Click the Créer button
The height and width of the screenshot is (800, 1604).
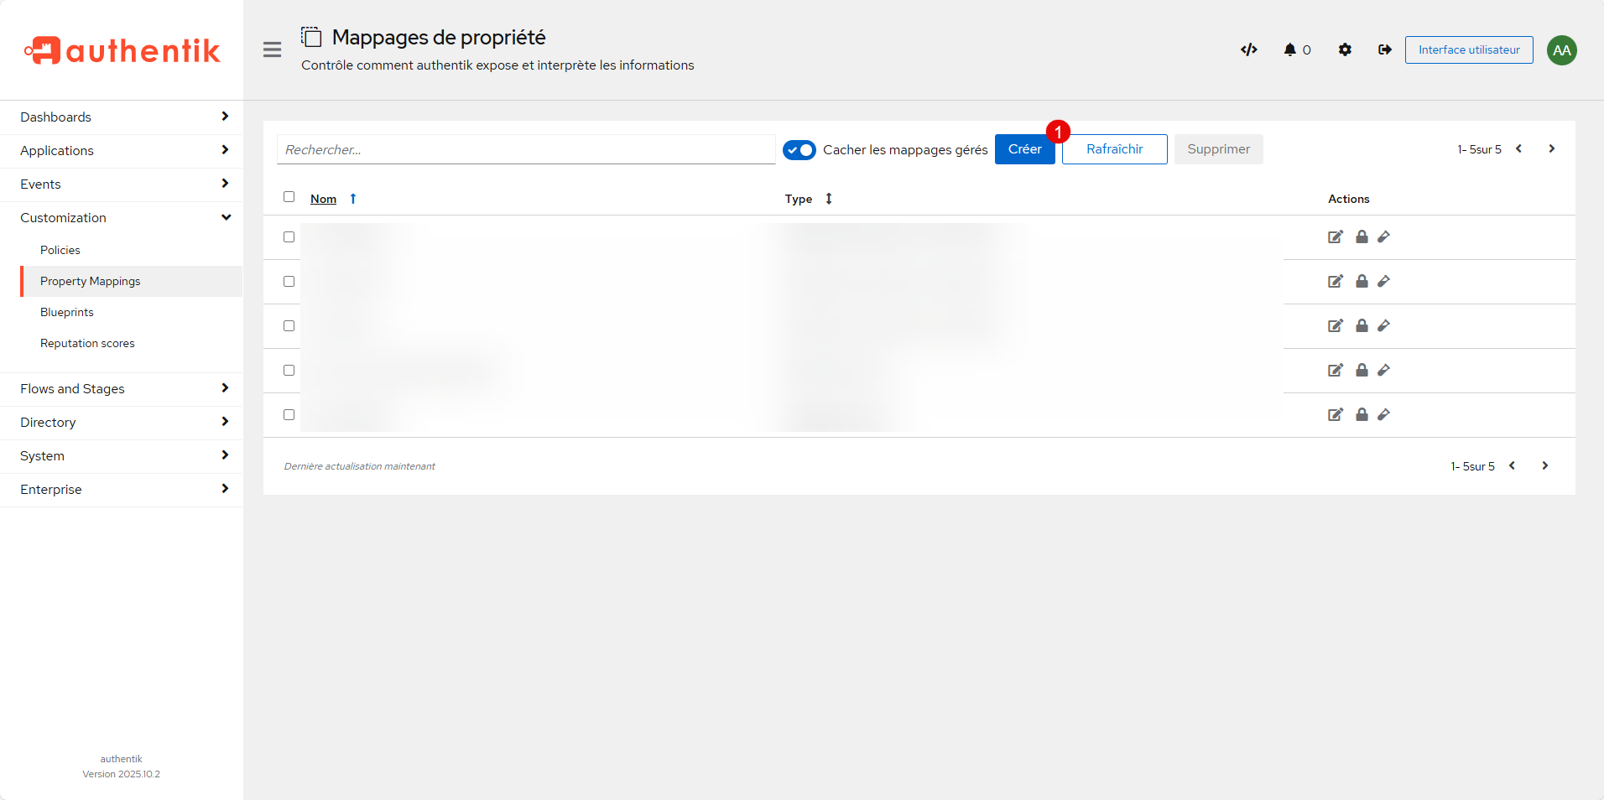pyautogui.click(x=1024, y=149)
